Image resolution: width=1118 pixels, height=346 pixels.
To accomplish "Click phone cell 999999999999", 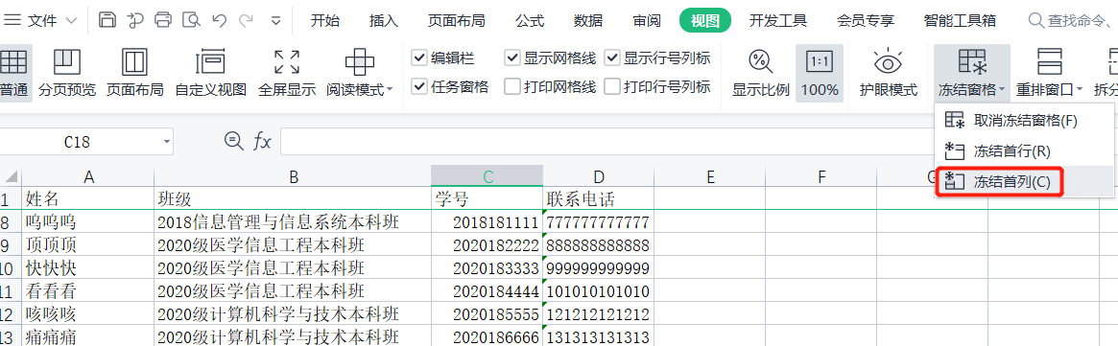I will coord(599,268).
